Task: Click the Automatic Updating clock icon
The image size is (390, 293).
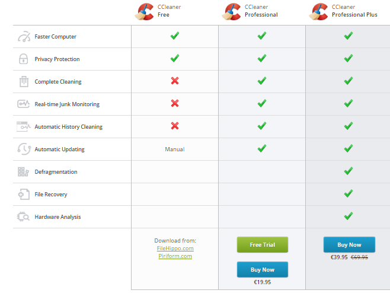Action: [x=24, y=149]
